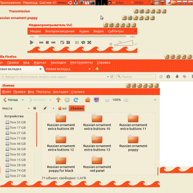Click the VLC seek bar

82,37
